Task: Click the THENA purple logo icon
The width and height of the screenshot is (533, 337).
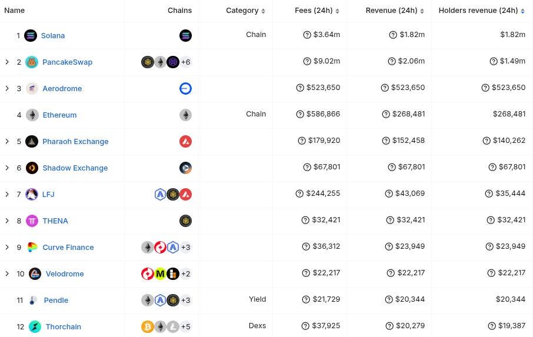Action: click(x=32, y=221)
